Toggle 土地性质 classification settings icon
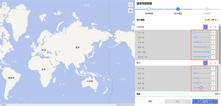This screenshot has height=106, width=221. coord(205,27)
